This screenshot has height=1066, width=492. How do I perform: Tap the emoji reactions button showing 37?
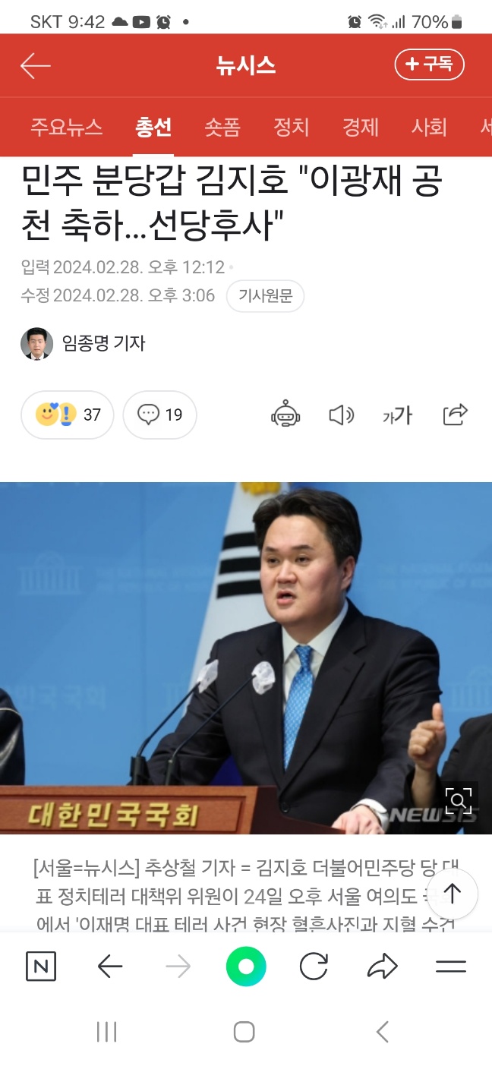point(68,415)
